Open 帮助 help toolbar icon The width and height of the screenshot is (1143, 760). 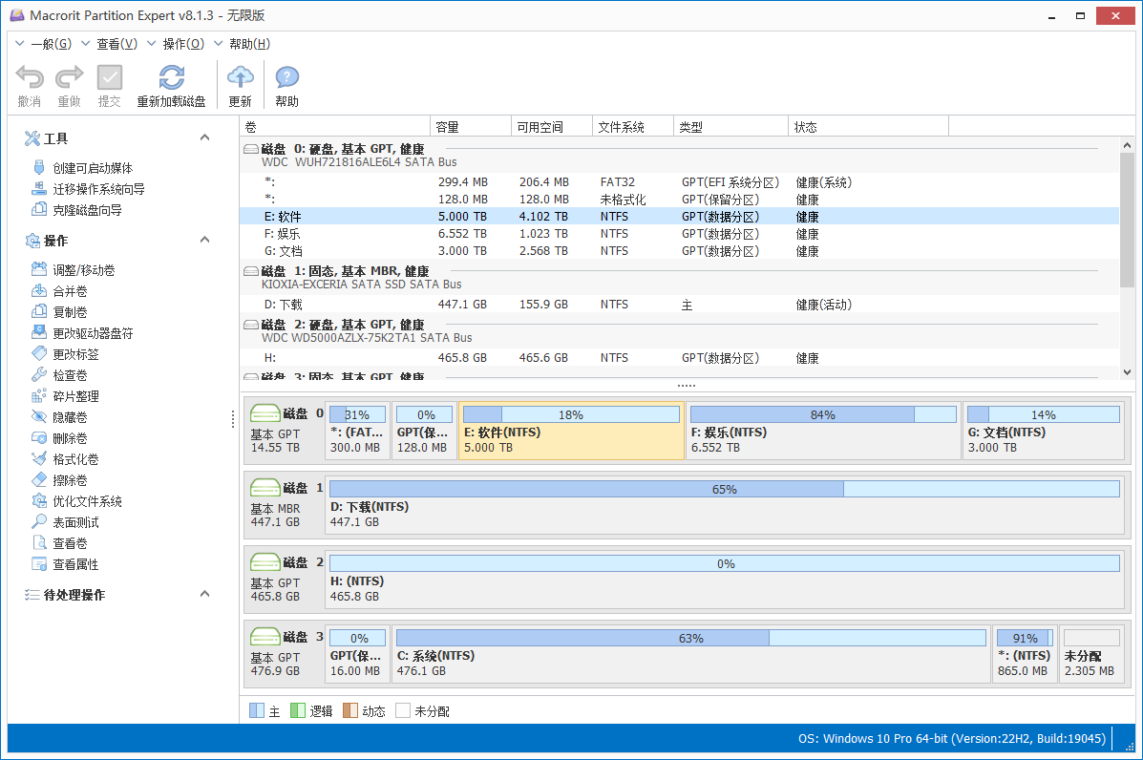(x=286, y=78)
